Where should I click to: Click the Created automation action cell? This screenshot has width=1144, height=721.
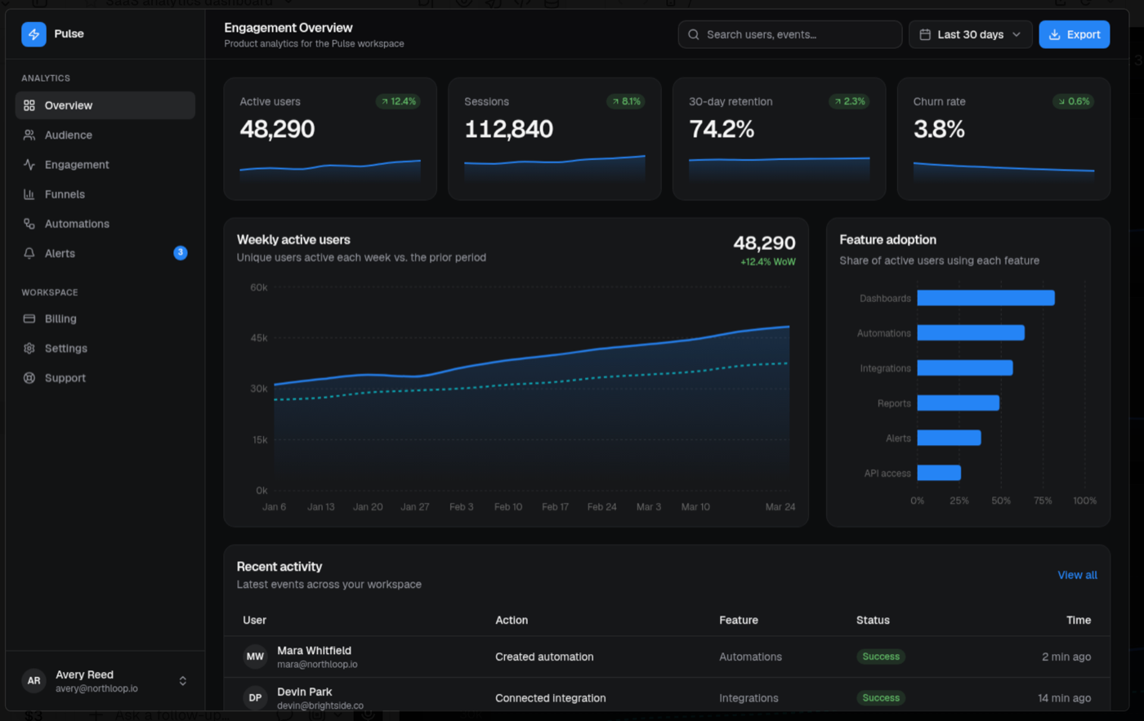[x=544, y=656]
